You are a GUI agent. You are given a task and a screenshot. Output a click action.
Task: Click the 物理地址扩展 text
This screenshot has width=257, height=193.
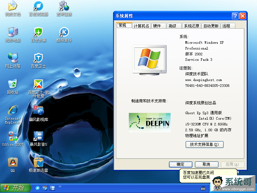pyautogui.click(x=197, y=136)
